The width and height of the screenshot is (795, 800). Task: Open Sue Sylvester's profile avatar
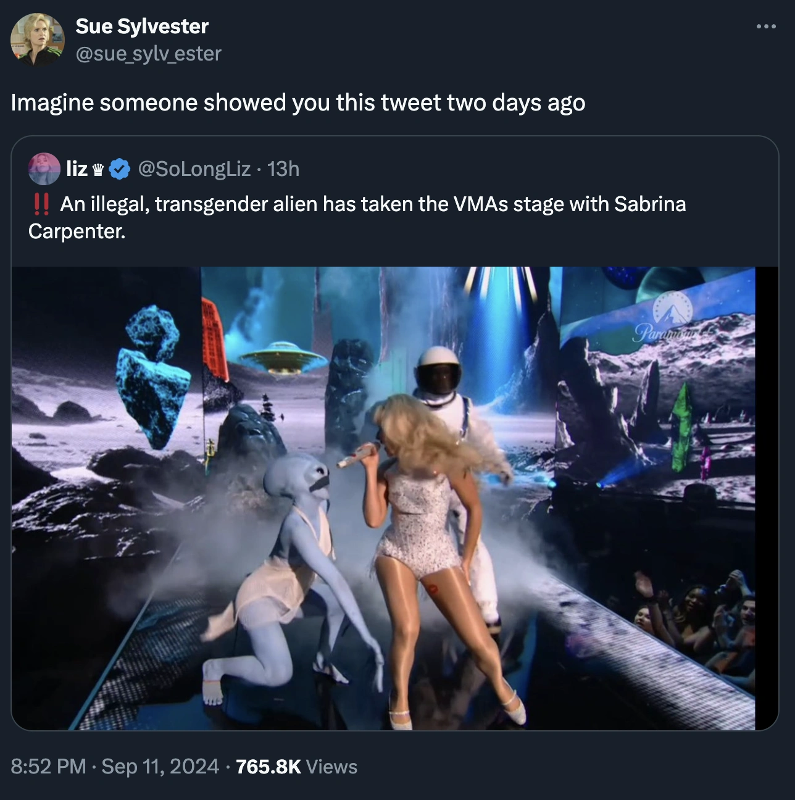pos(37,40)
